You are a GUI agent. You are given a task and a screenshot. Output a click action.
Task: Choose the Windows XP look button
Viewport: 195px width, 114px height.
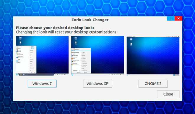click(x=97, y=84)
